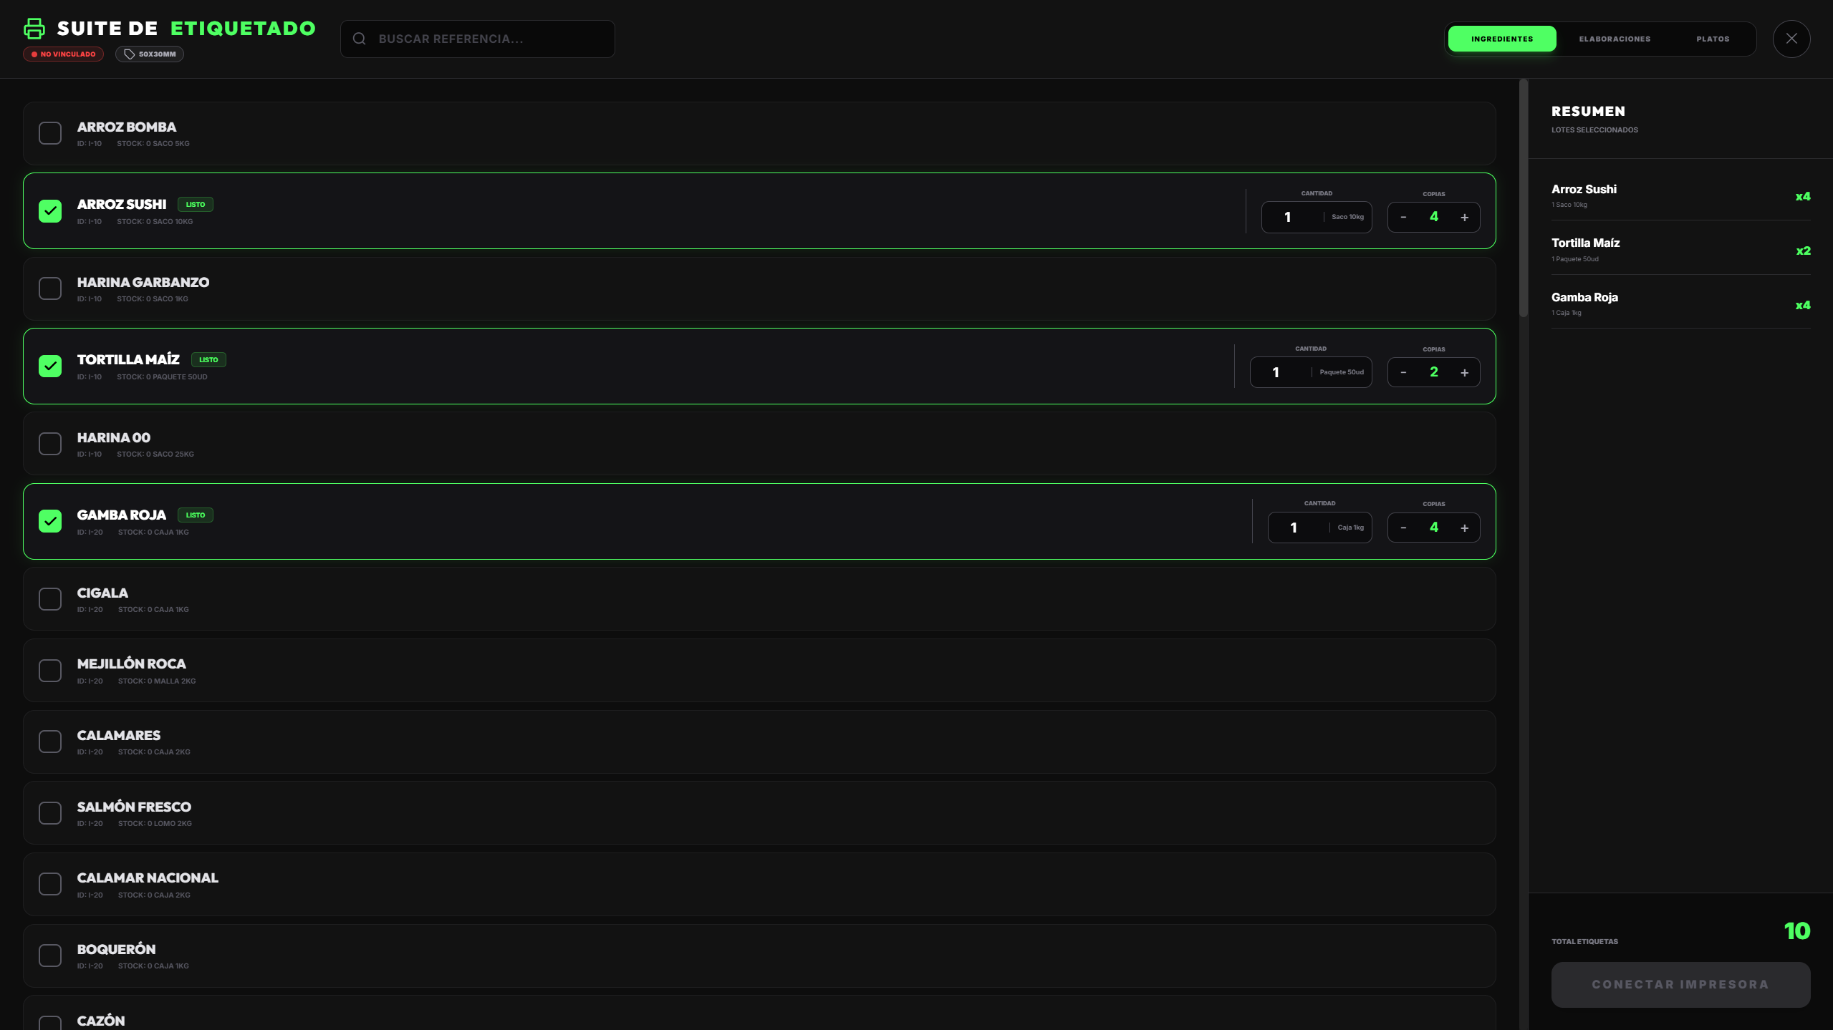Viewport: 1833px width, 1030px height.
Task: Select the Ingredientes tab
Action: 1501,39
